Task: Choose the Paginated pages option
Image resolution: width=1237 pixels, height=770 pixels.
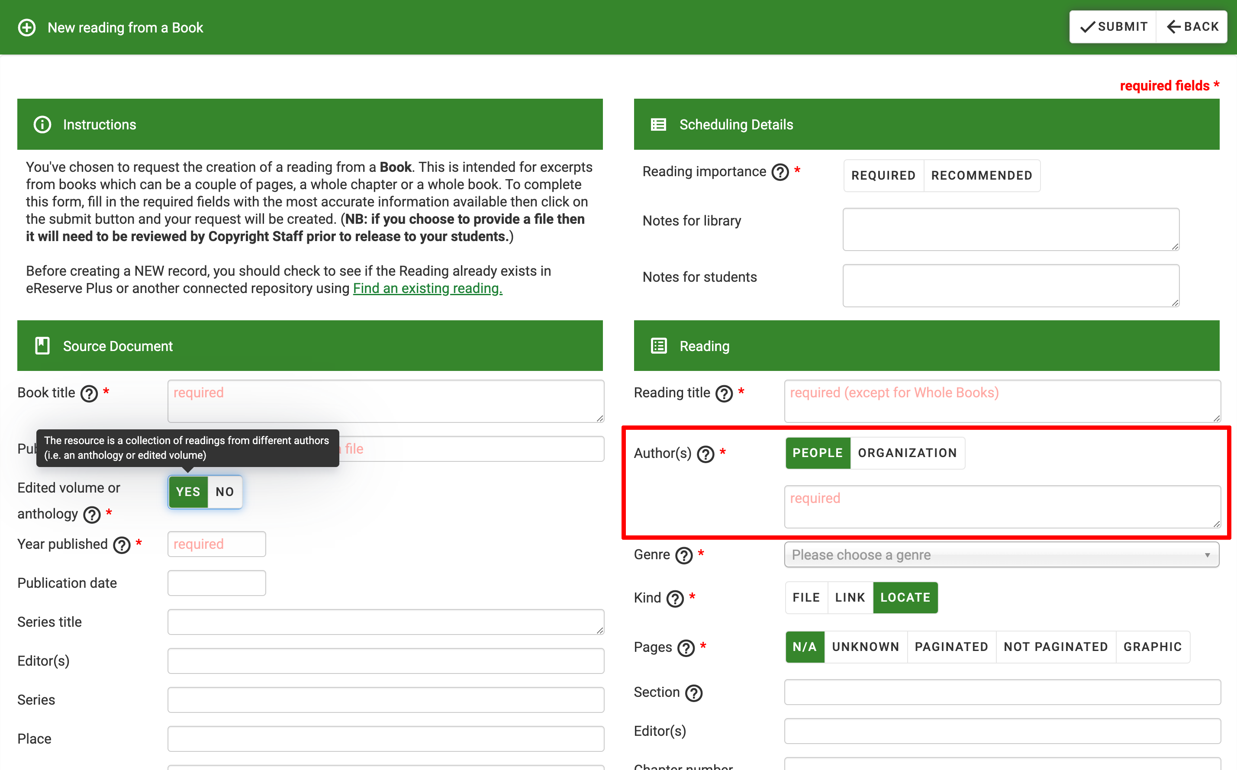Action: (x=951, y=647)
